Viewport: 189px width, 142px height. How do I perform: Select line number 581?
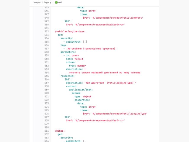coord(47,131)
